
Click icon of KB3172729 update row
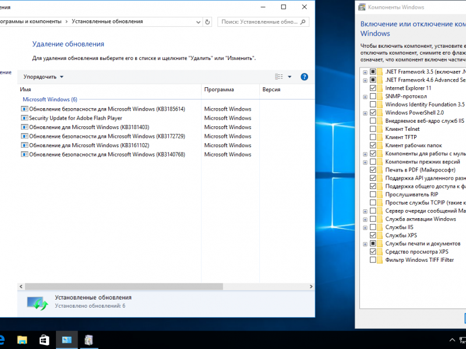coord(24,136)
